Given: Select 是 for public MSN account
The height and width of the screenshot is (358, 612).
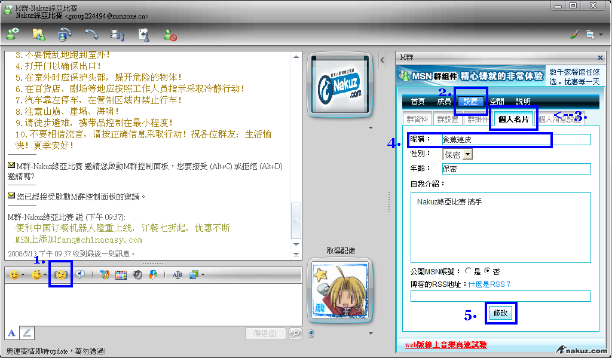Looking at the screenshot, I should [x=468, y=271].
